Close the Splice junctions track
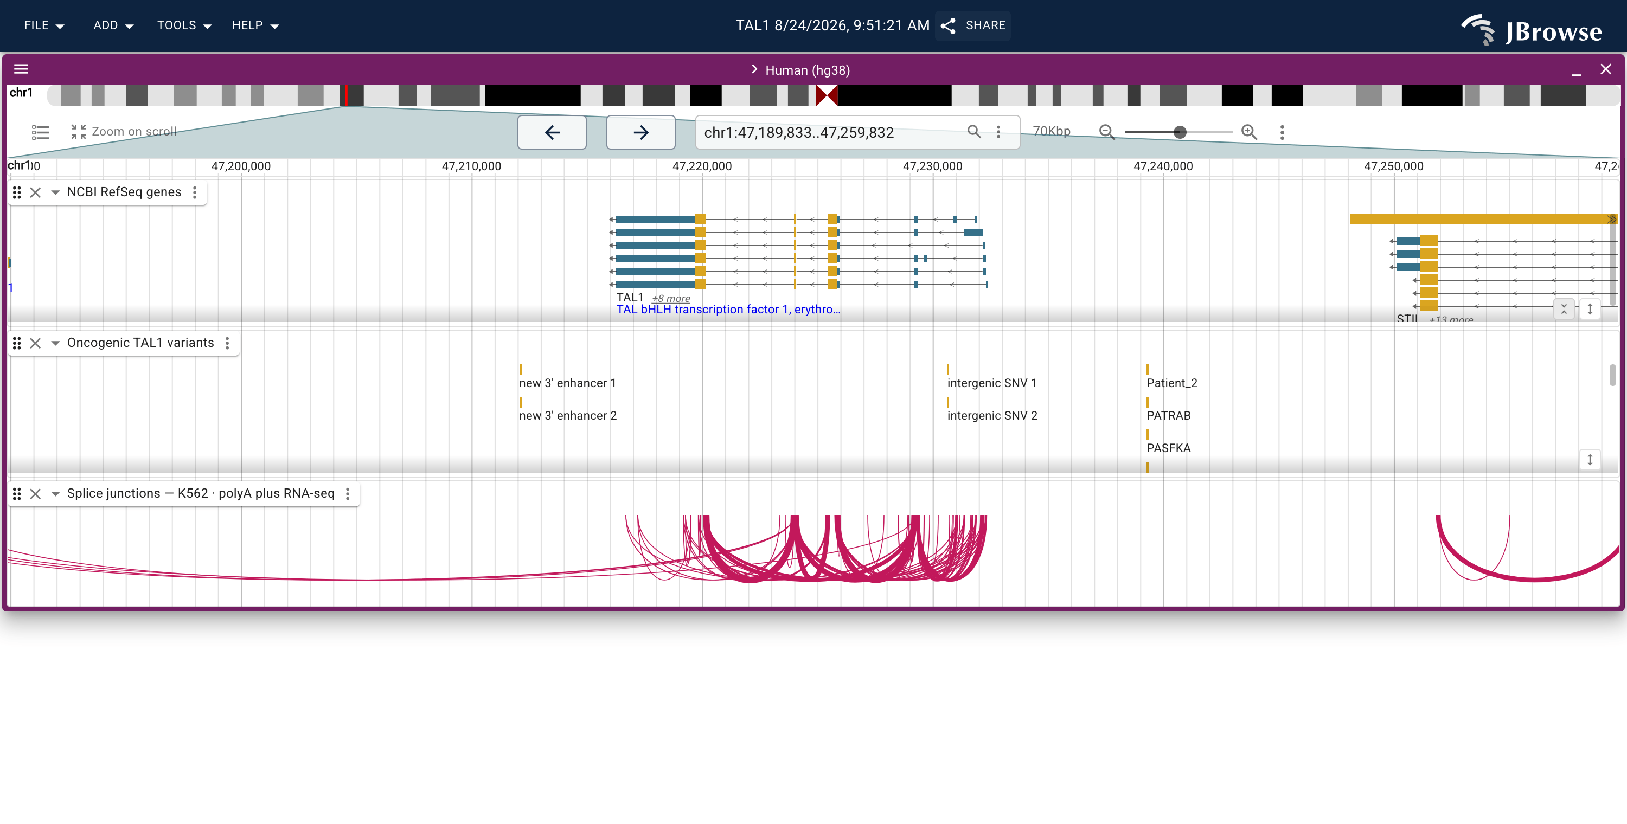 pos(35,494)
